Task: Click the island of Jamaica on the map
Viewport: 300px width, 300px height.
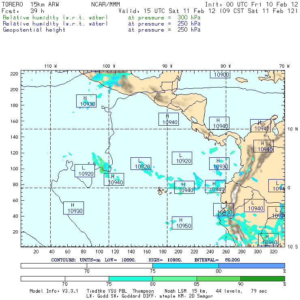Action: coord(242,79)
